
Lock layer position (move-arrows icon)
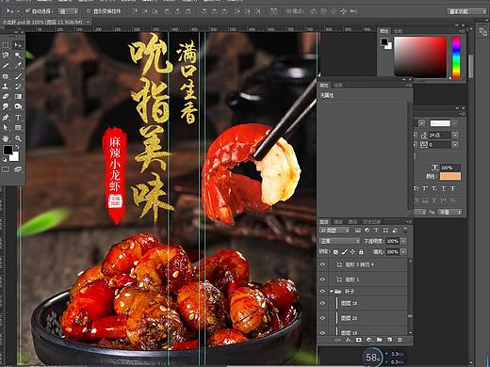click(352, 252)
